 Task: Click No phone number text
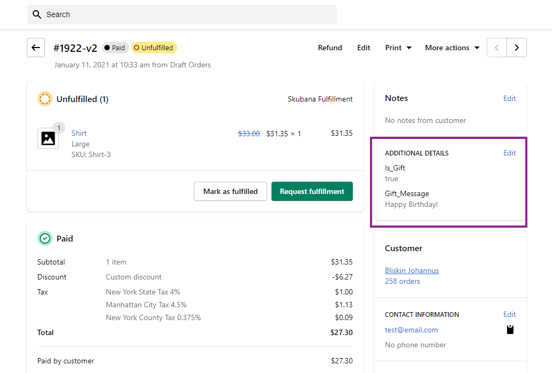tap(415, 345)
